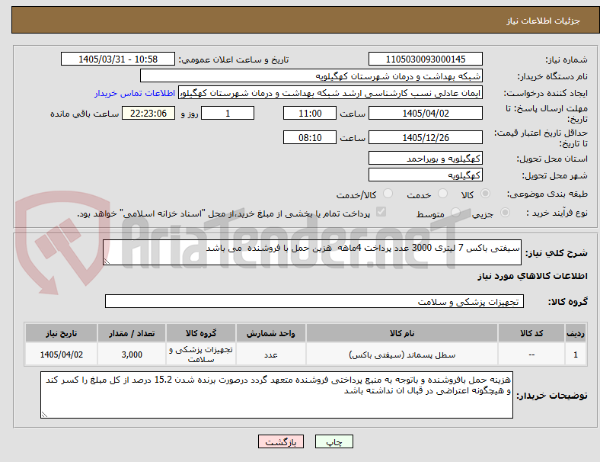Click the buyer organization name field

(x=311, y=75)
